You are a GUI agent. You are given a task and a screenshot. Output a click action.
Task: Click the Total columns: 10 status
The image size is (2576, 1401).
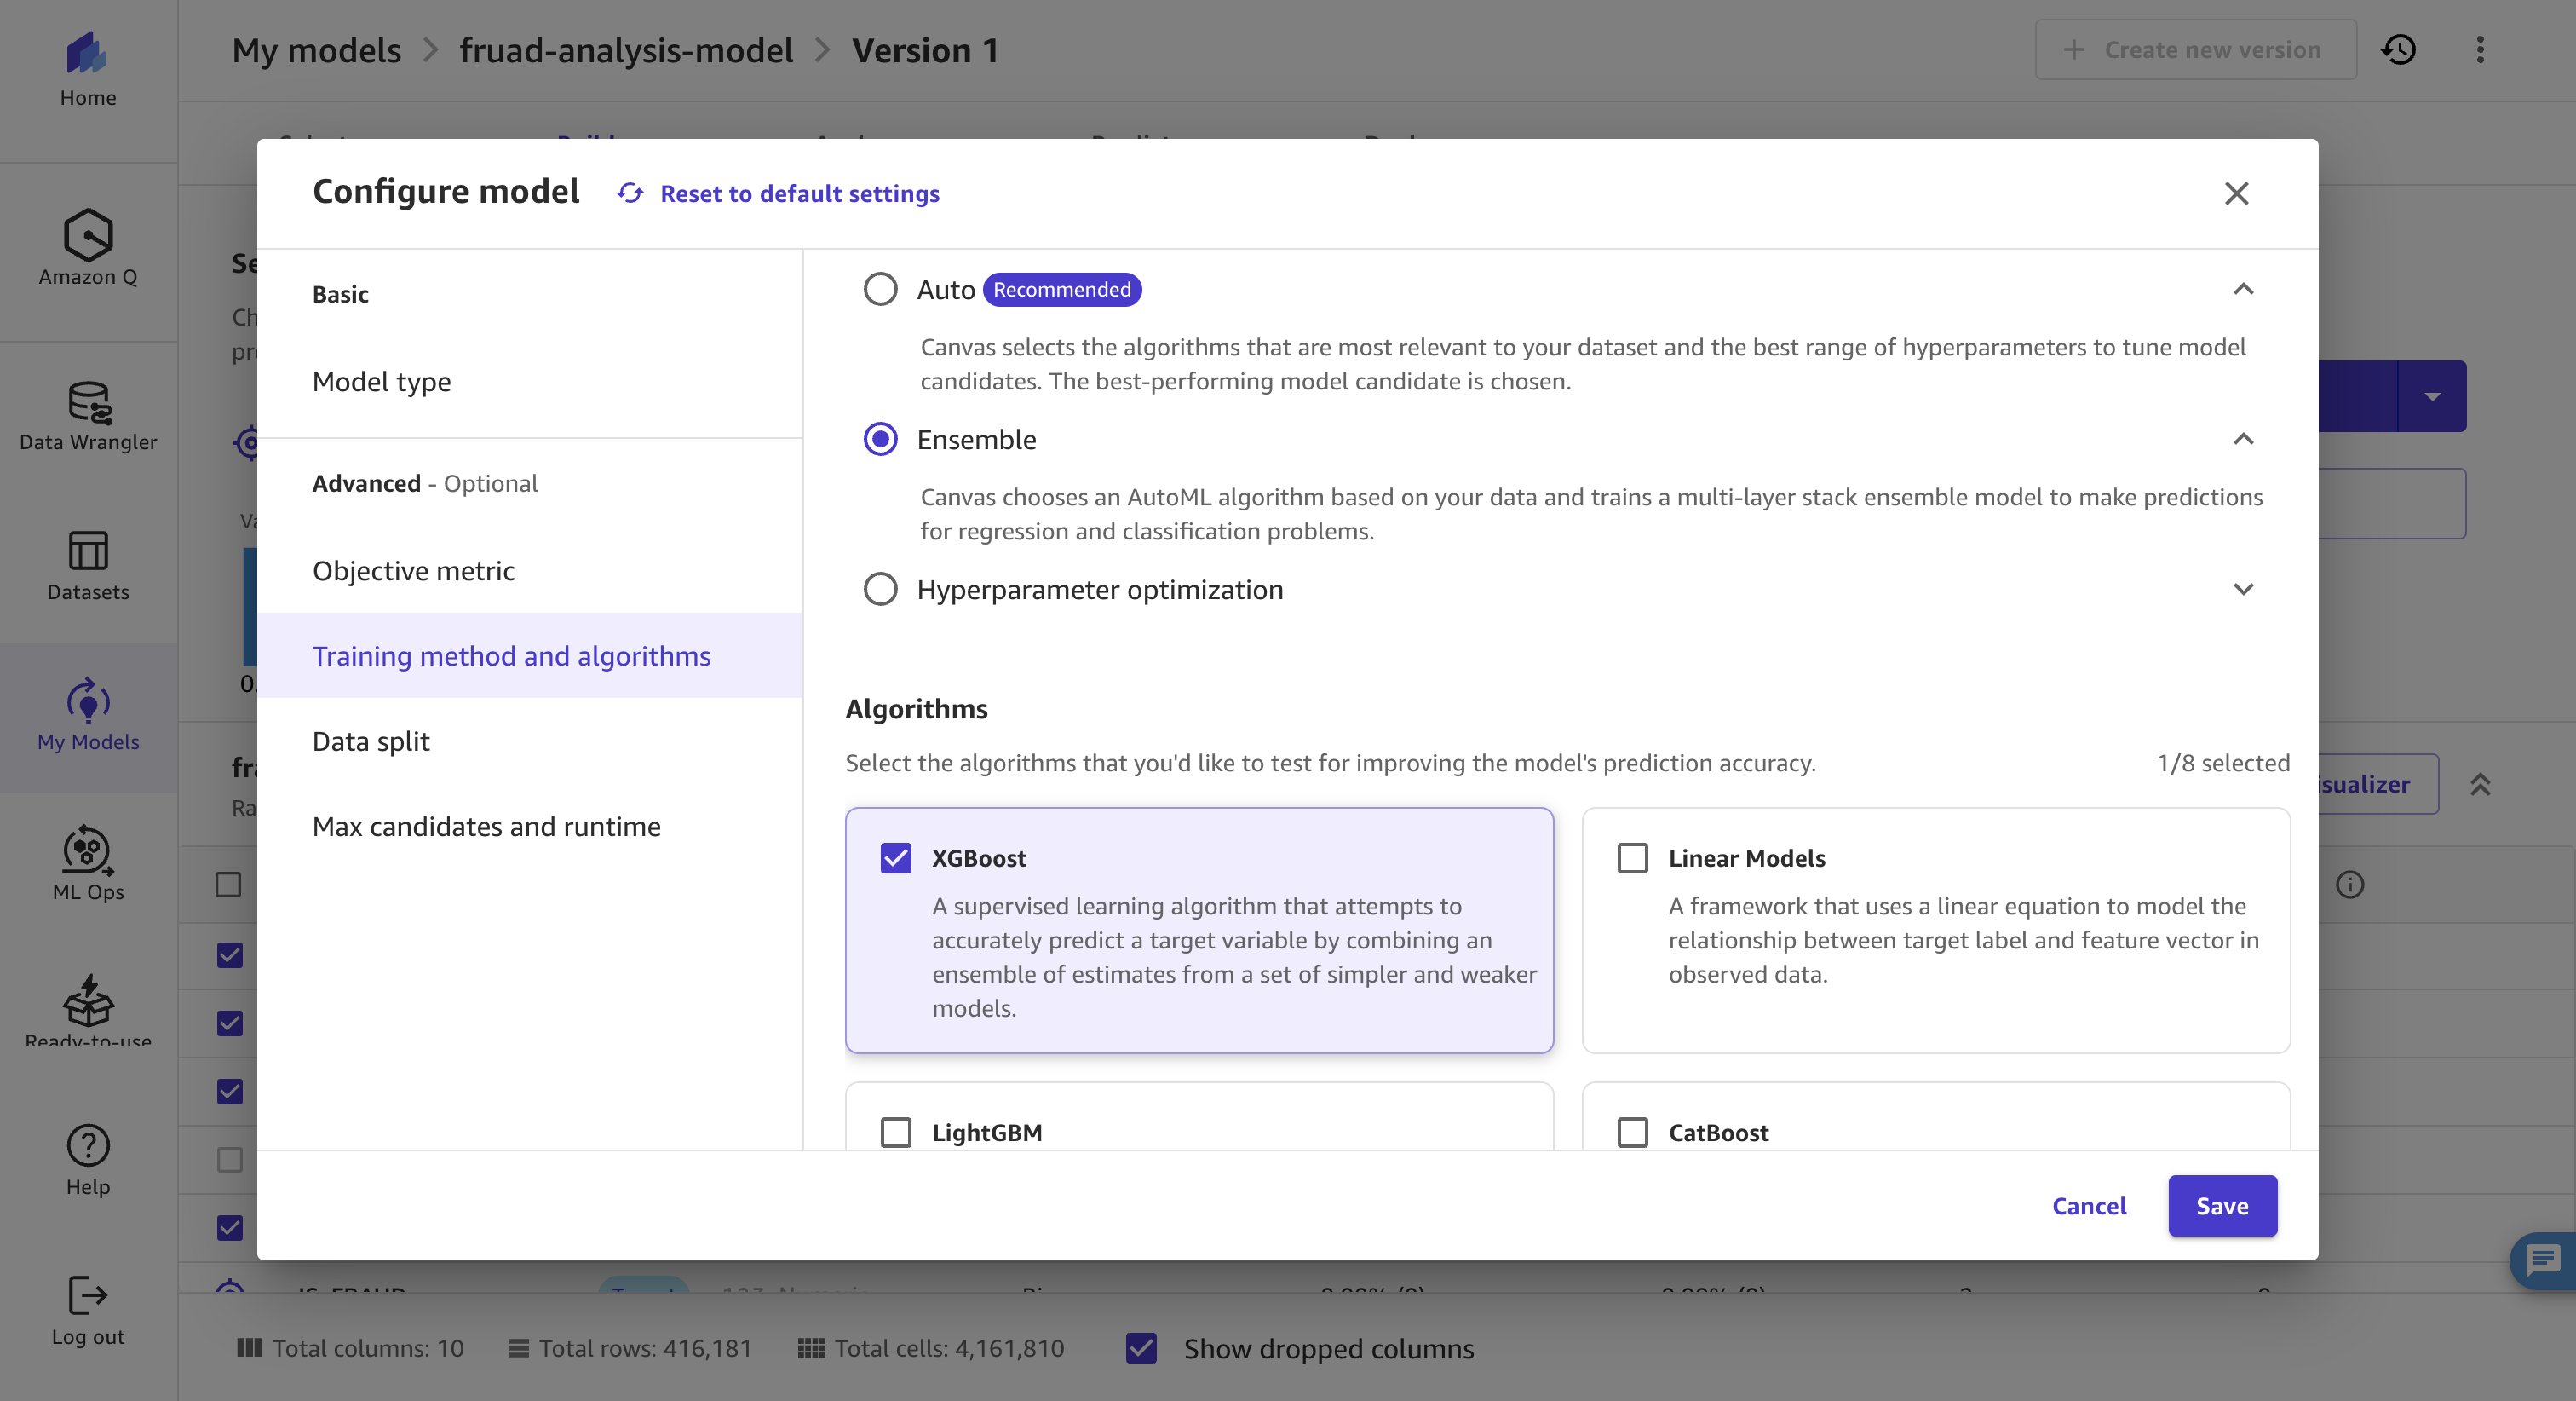coord(350,1348)
